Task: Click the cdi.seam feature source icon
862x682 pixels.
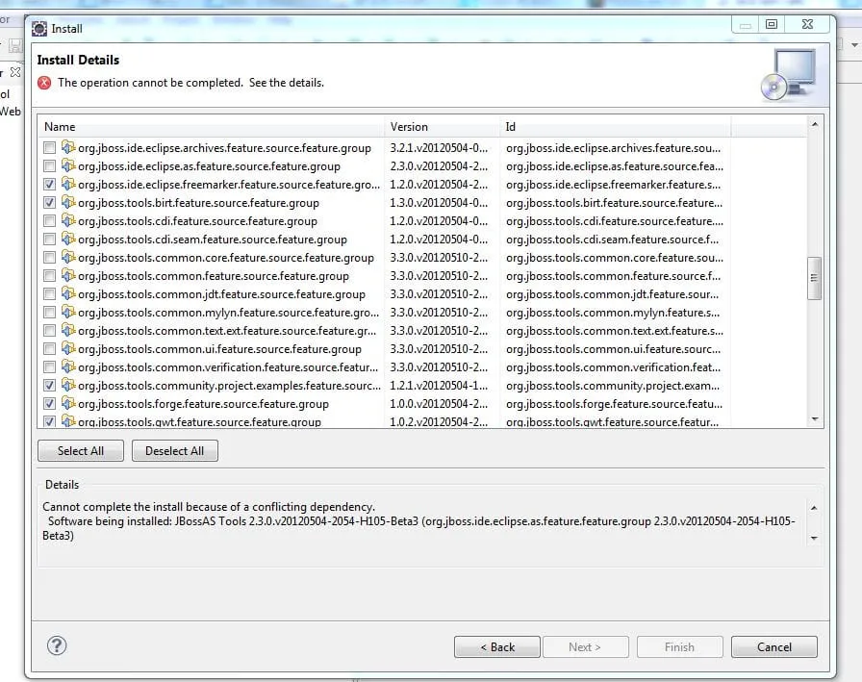Action: pos(68,239)
